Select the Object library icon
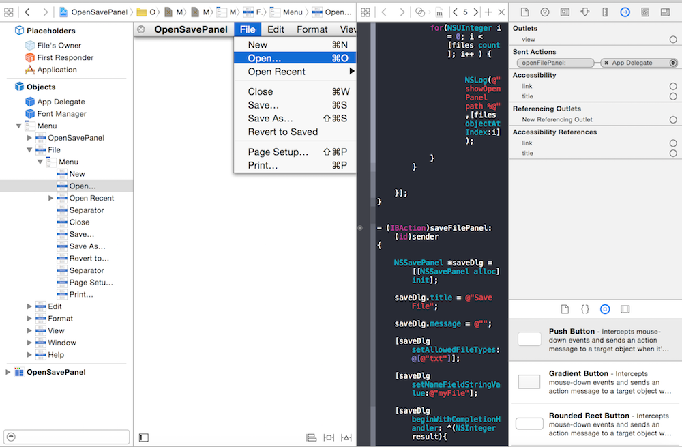The width and height of the screenshot is (682, 447). tap(605, 309)
